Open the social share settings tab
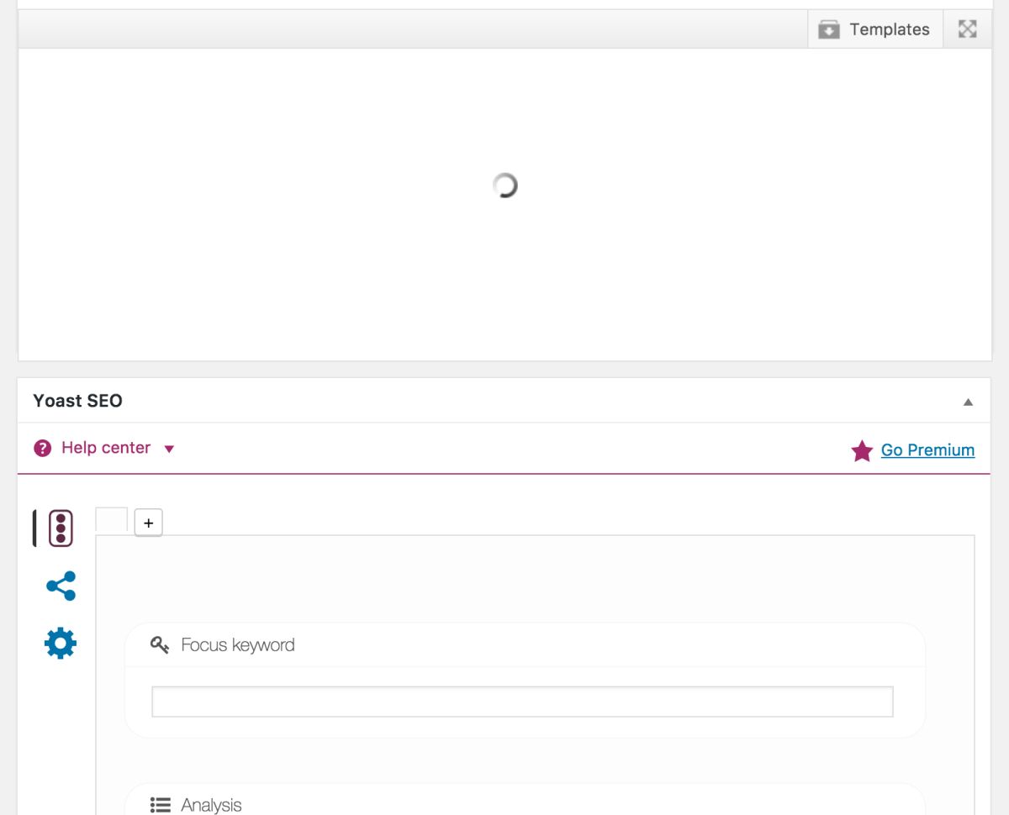Screen dimensions: 1009x815 coord(61,586)
